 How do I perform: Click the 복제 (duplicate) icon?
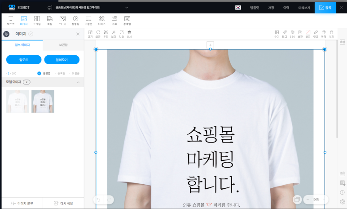click(x=324, y=34)
